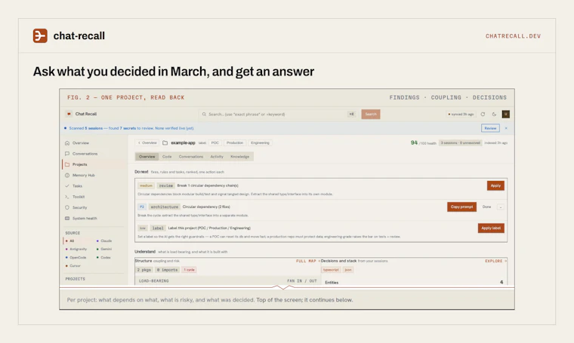Mark circular dependency task Done
Screen dimensions: 574x343
(486, 207)
